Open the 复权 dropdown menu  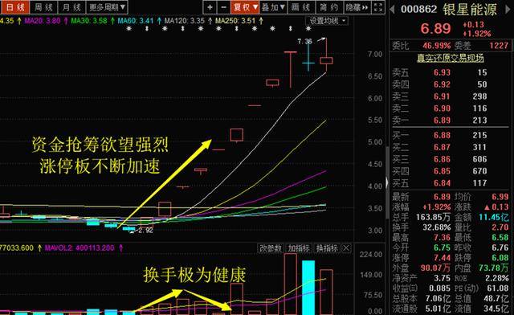tap(245, 7)
